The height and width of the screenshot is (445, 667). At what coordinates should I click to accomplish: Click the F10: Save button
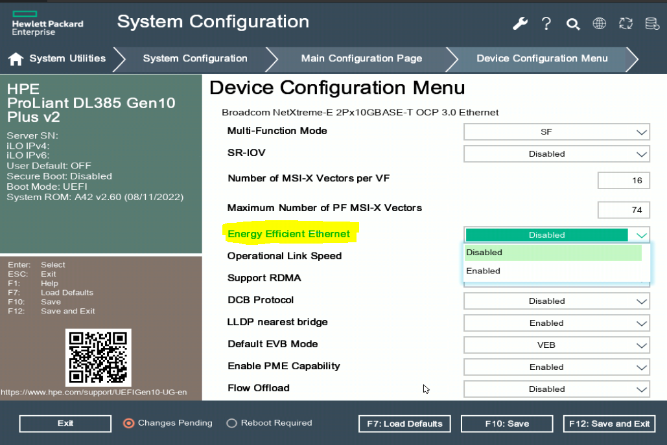[507, 424]
